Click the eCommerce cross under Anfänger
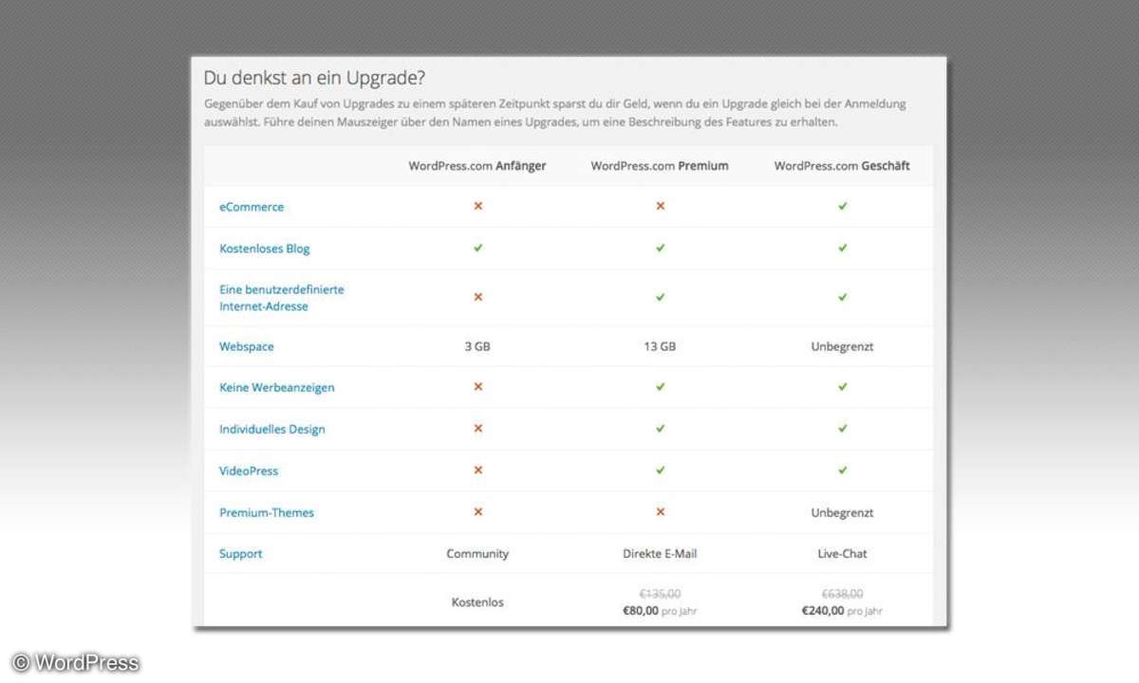Image resolution: width=1139 pixels, height=683 pixels. [478, 206]
